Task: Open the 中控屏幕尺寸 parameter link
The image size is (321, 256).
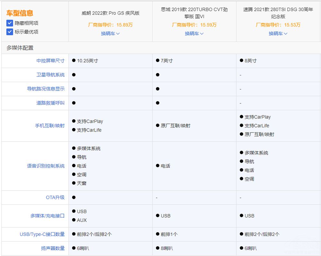Action: click(50, 61)
